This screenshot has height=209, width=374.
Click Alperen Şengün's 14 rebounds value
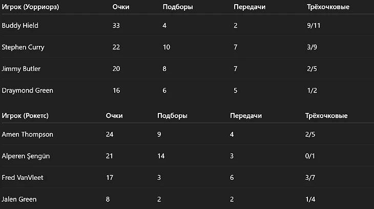tap(162, 156)
